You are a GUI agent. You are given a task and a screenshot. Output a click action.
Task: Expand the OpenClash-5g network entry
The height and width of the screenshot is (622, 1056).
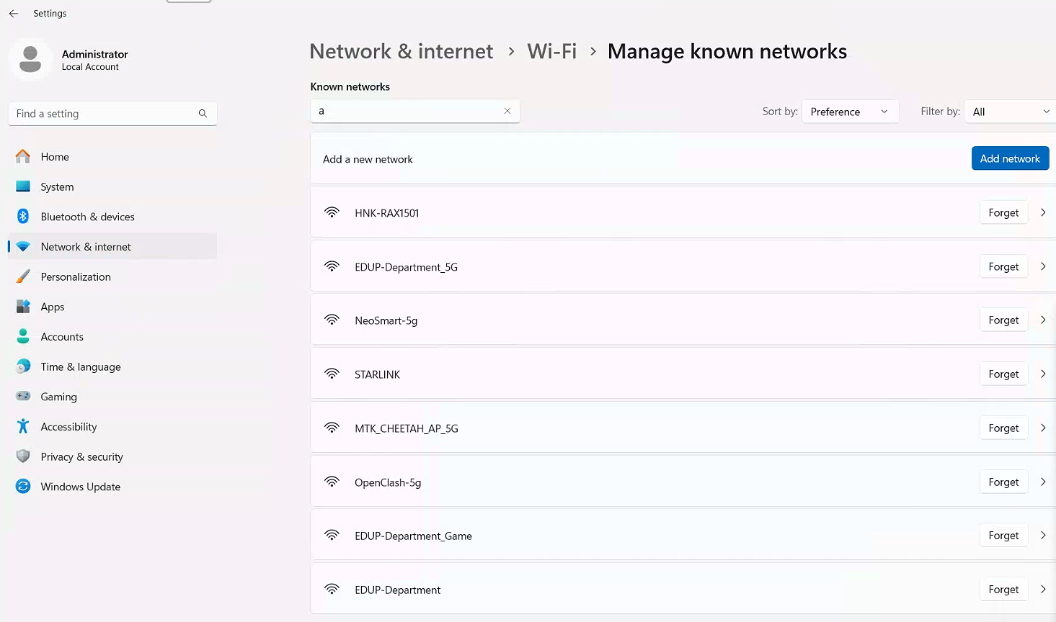[1042, 482]
